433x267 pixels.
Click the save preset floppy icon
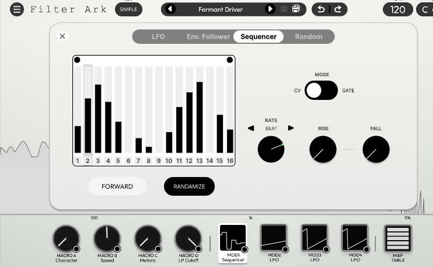pyautogui.click(x=296, y=9)
